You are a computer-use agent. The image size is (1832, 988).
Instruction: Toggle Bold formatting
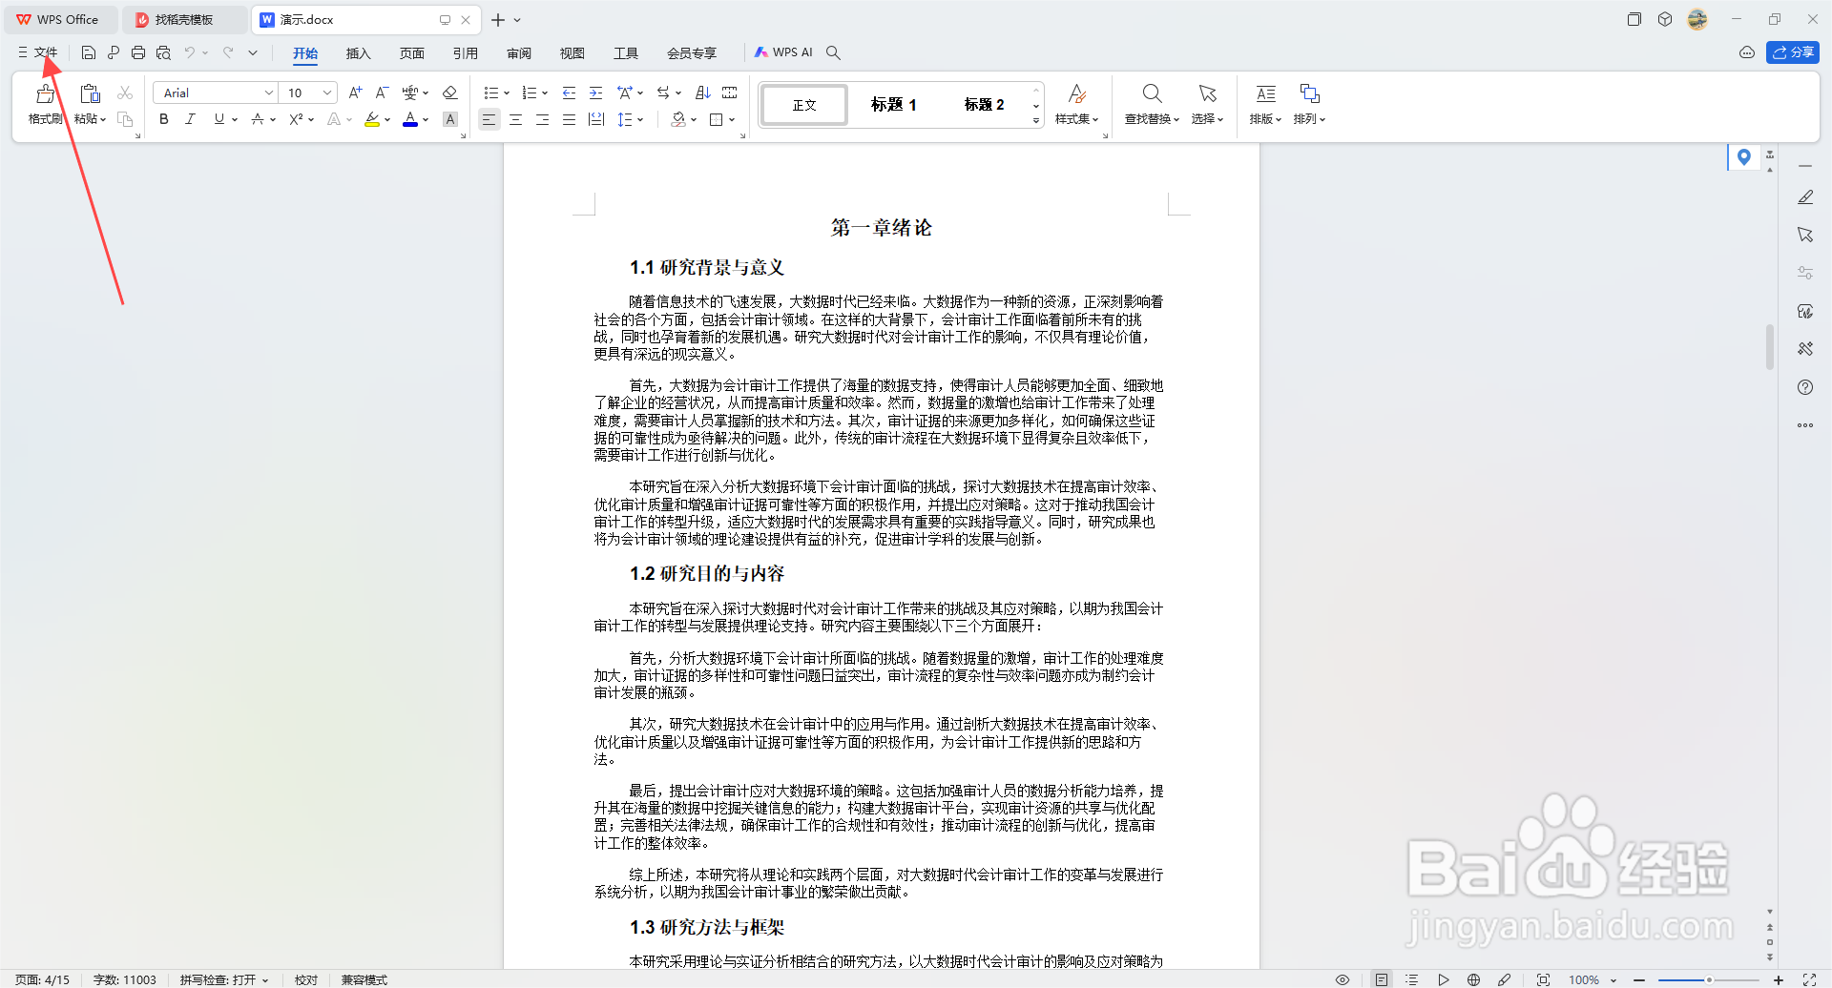[164, 119]
